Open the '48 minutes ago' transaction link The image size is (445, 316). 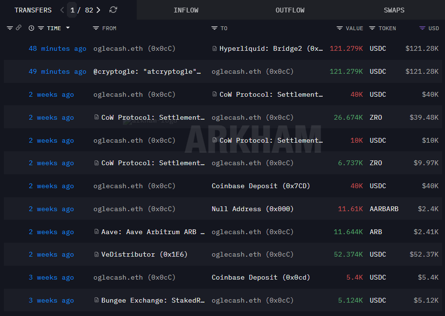pos(57,48)
